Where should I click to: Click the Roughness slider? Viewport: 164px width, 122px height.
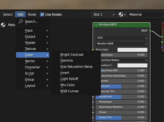tap(122, 97)
